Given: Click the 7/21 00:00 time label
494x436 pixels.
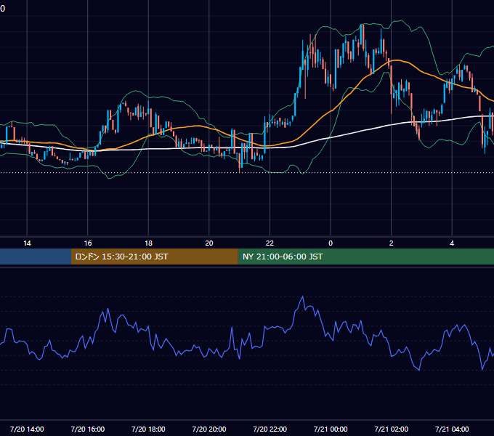Looking at the screenshot, I should tap(331, 429).
